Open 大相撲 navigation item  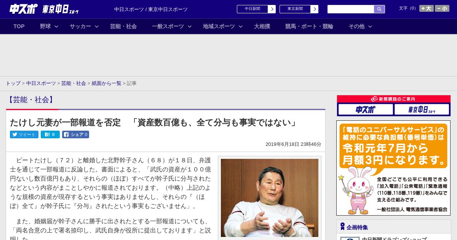pos(262,26)
